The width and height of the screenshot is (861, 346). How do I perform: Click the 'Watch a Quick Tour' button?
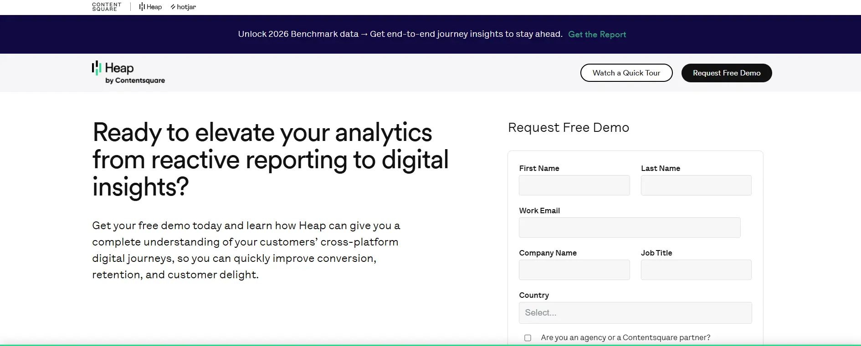coord(626,73)
